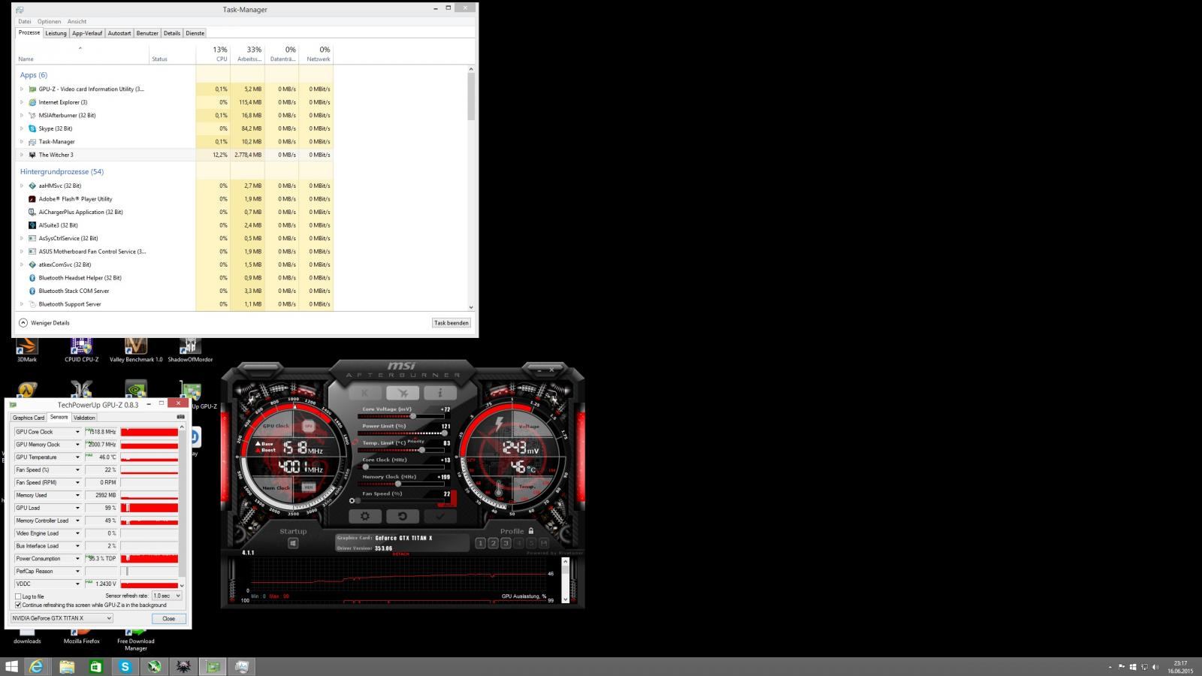Open GPU Memory Clock sensor dropdown
This screenshot has width=1202, height=676.
coord(77,445)
